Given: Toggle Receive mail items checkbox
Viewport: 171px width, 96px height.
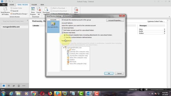Looking at the screenshot, I should [x=63, y=33].
